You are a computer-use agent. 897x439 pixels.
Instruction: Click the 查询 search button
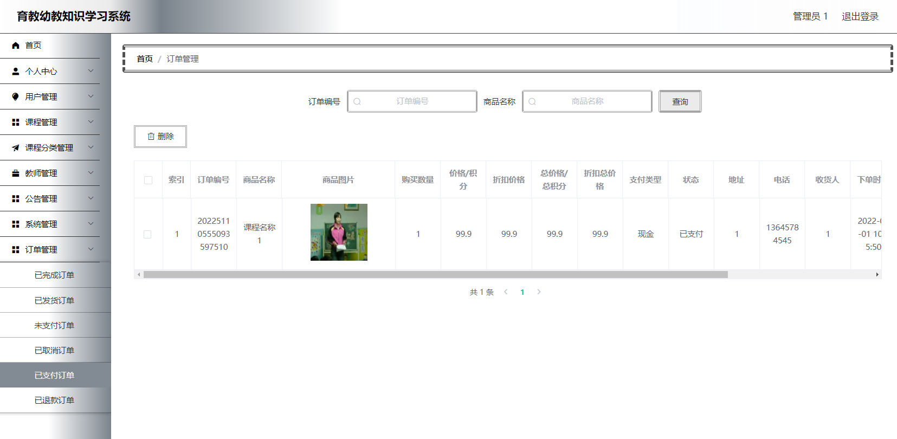point(680,101)
